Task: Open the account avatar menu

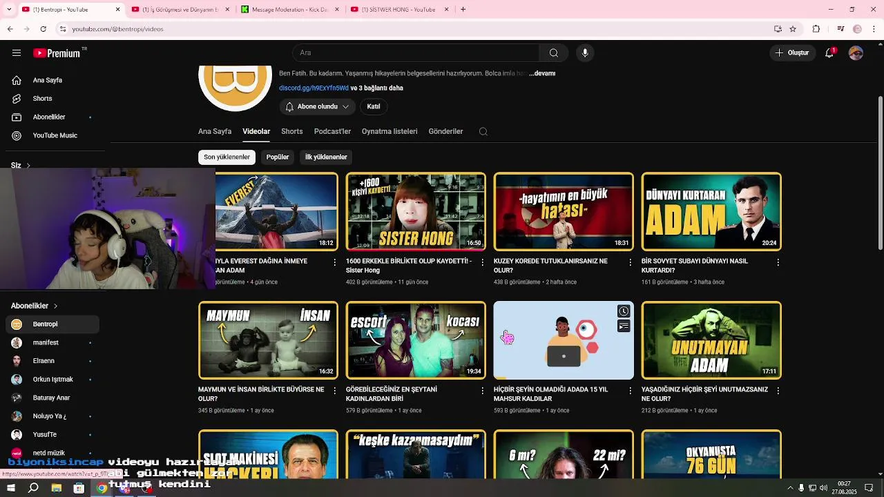Action: click(856, 53)
